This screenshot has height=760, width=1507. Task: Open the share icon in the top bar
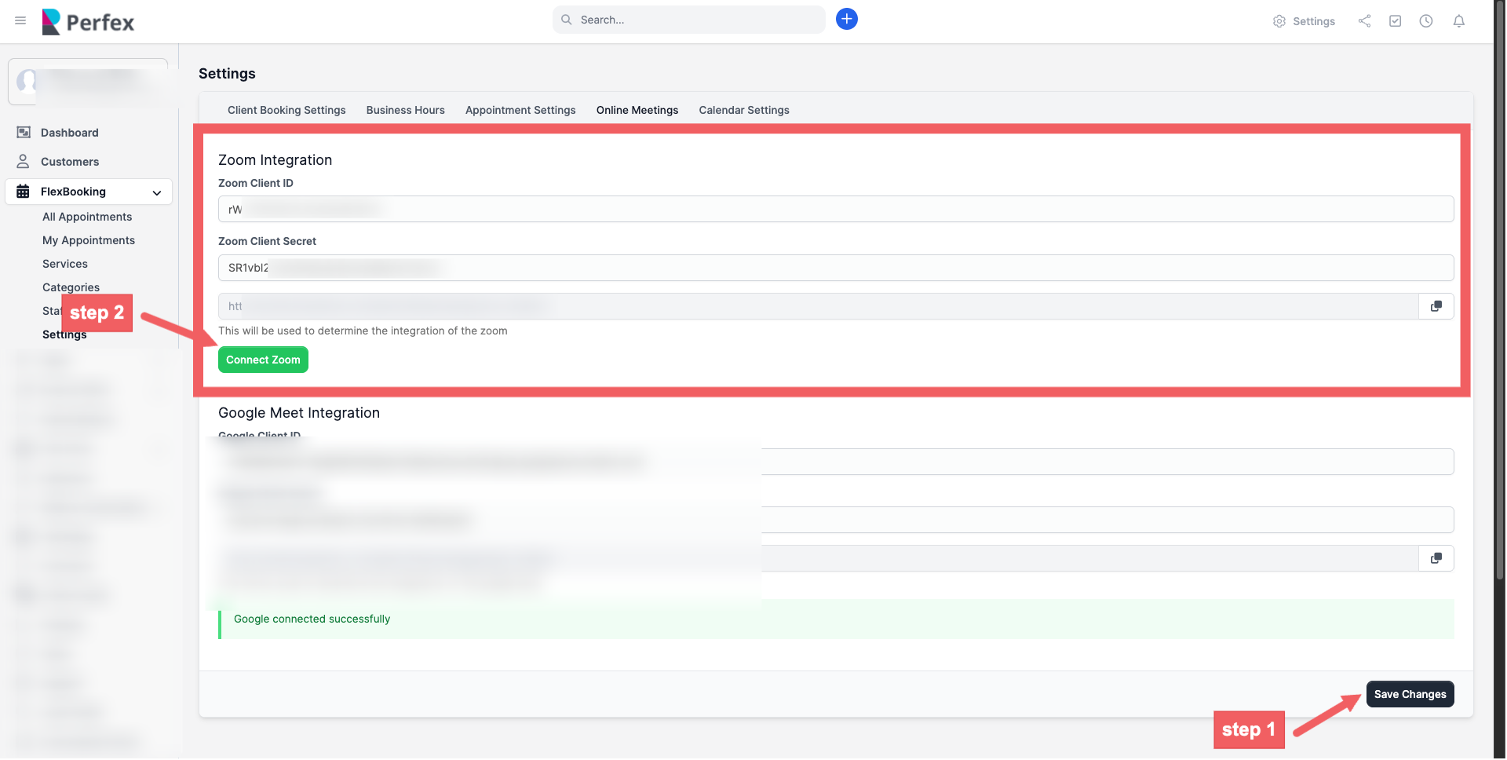point(1364,21)
